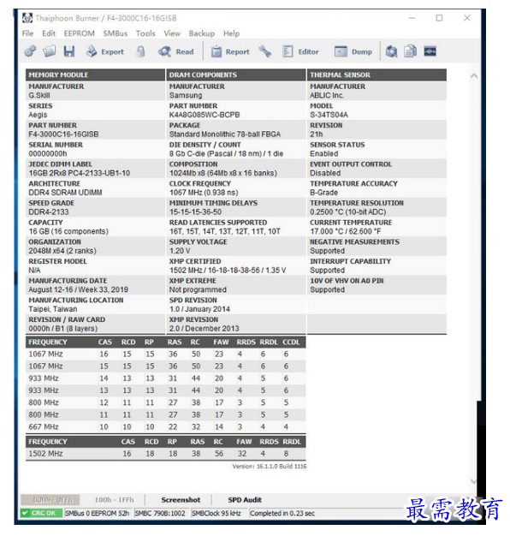Click the S-34TS04A model value

point(329,115)
